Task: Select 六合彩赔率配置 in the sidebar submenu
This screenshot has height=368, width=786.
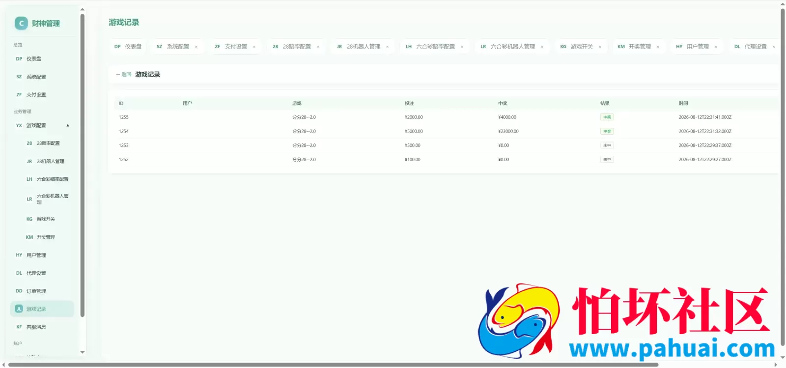Action: 48,179
